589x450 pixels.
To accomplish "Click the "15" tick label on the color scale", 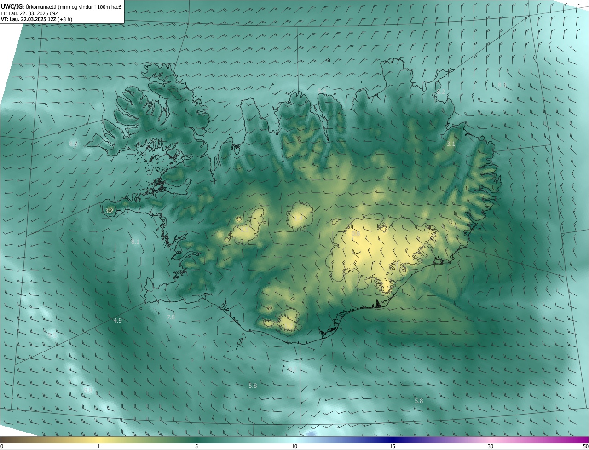I will pyautogui.click(x=393, y=446).
